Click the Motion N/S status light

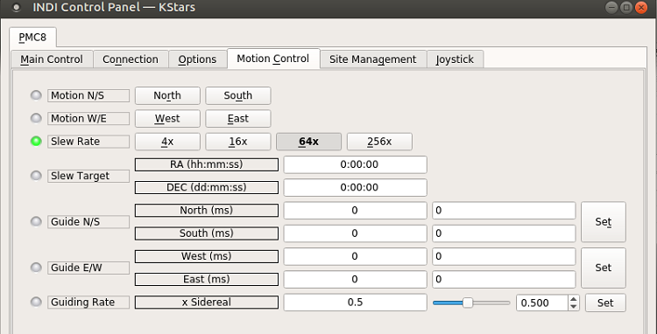coord(37,95)
